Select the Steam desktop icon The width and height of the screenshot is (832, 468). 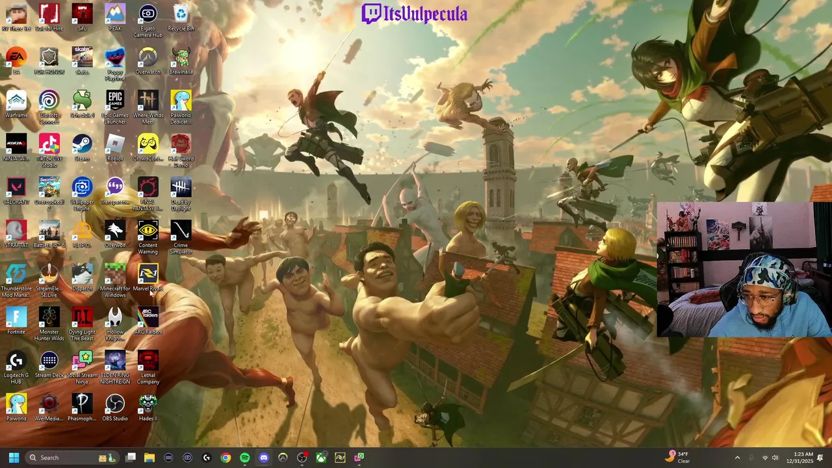[82, 148]
